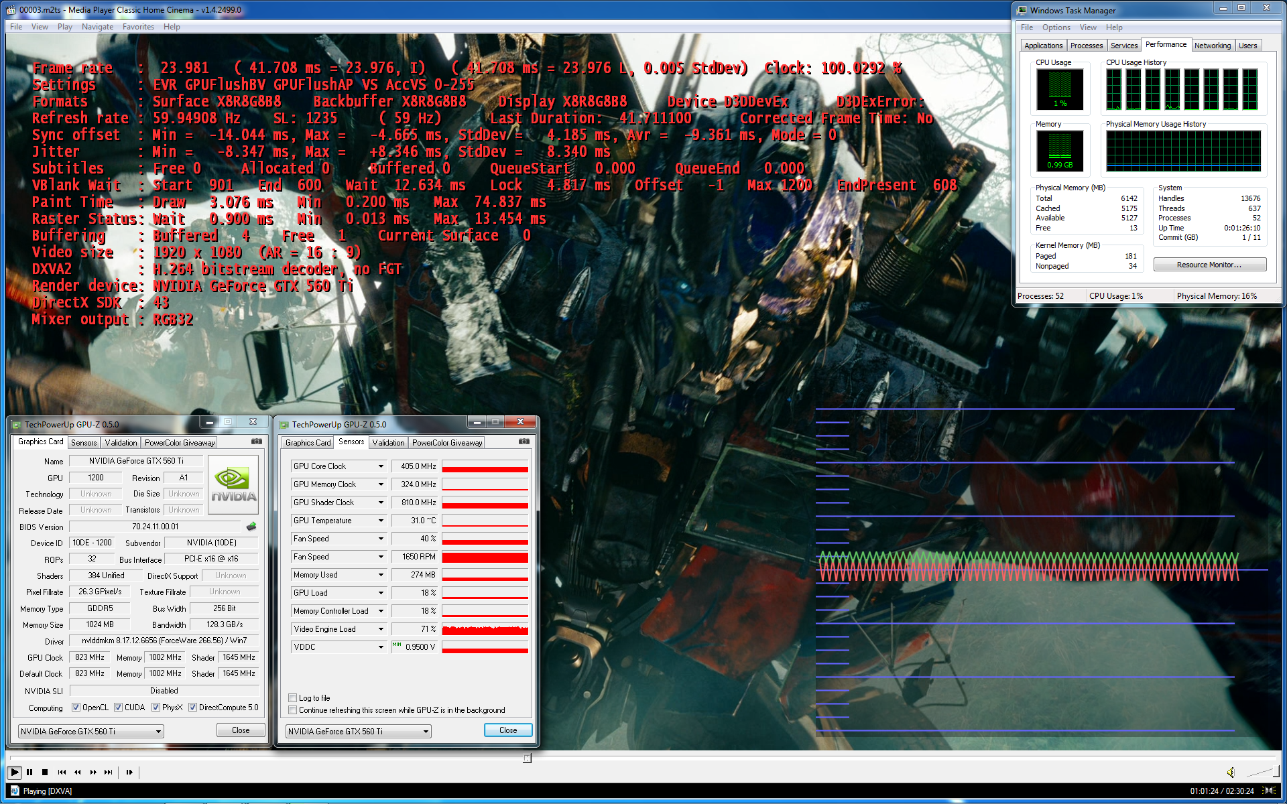Screen dimensions: 1287x804
Task: Switch to the Processes tab in Task Manager
Action: 1086,46
